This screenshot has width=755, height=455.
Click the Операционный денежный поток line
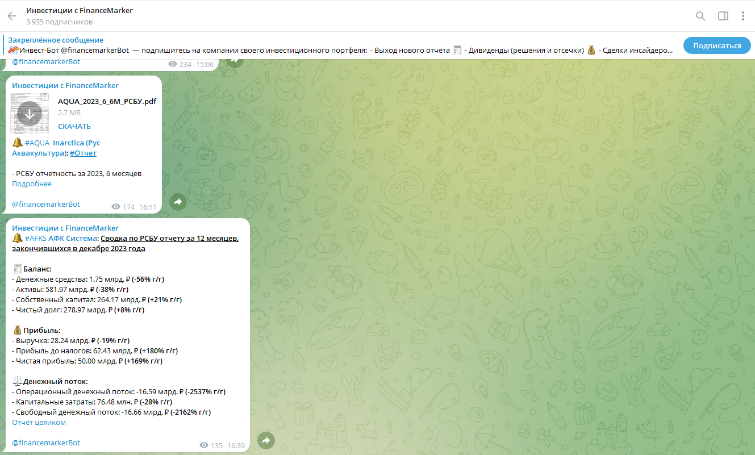[119, 392]
